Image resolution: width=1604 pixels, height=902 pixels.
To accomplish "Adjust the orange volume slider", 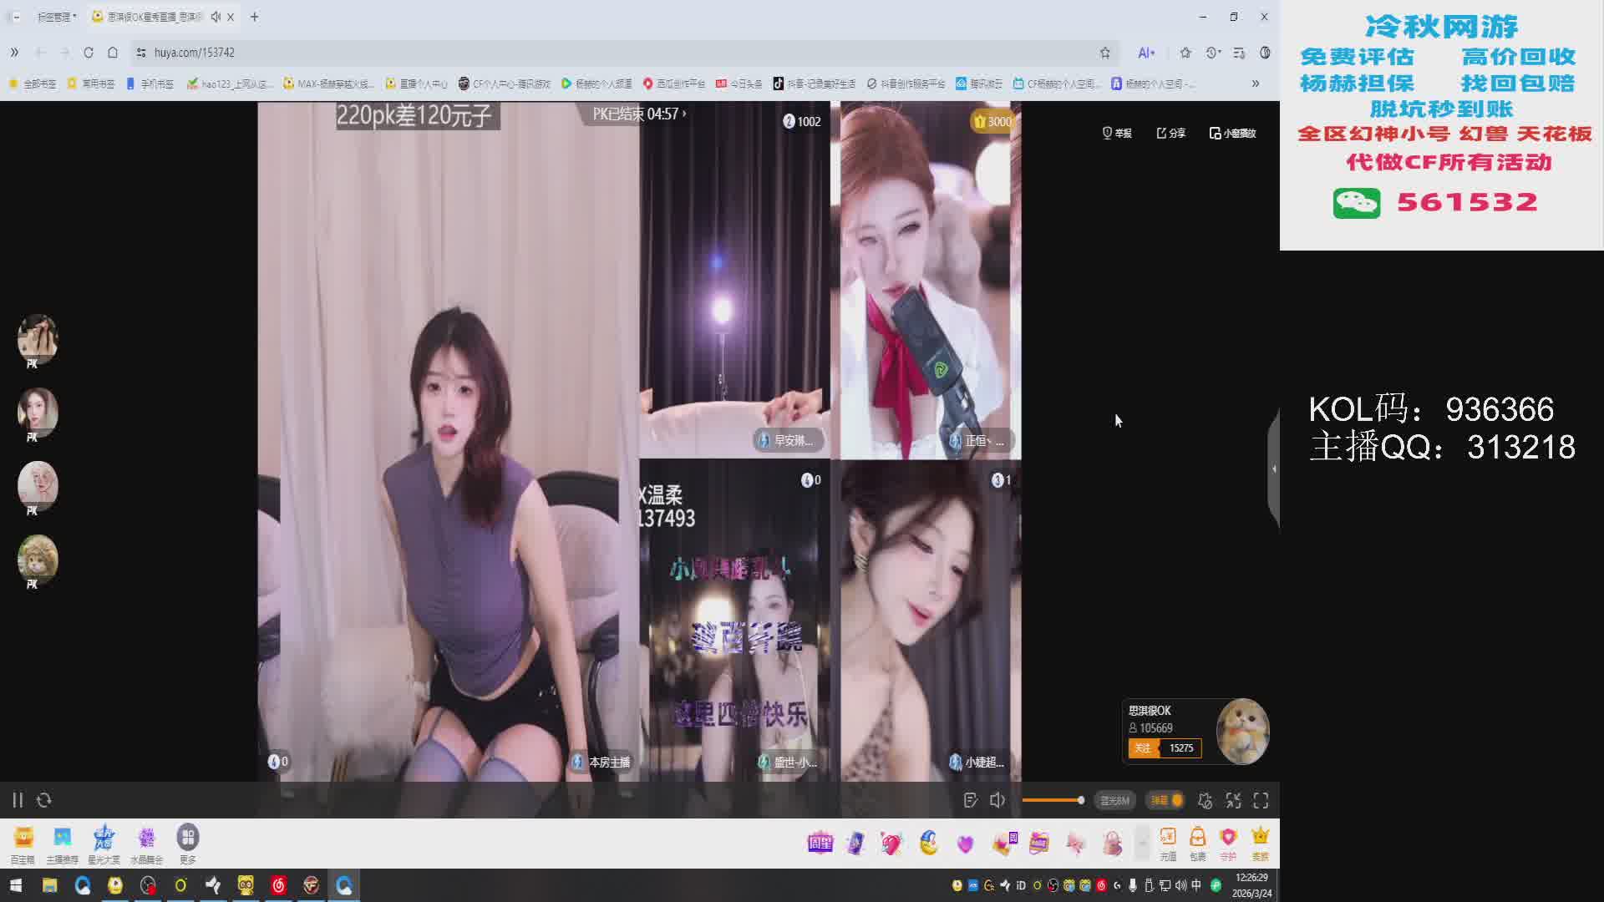I will 1053,800.
